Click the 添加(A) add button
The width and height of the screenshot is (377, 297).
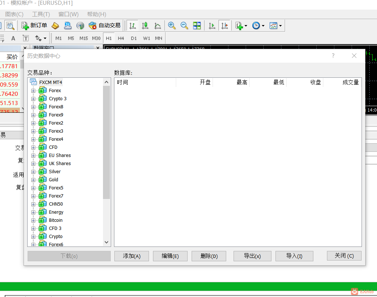pyautogui.click(x=132, y=256)
